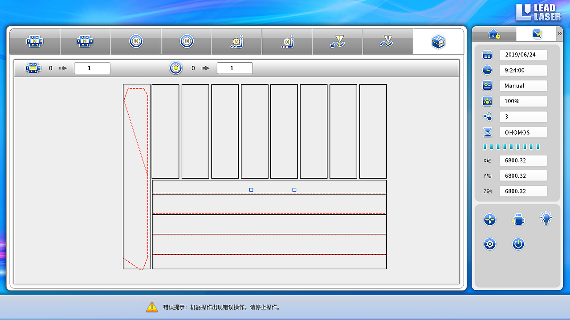Edit the first counter value field

pos(92,68)
